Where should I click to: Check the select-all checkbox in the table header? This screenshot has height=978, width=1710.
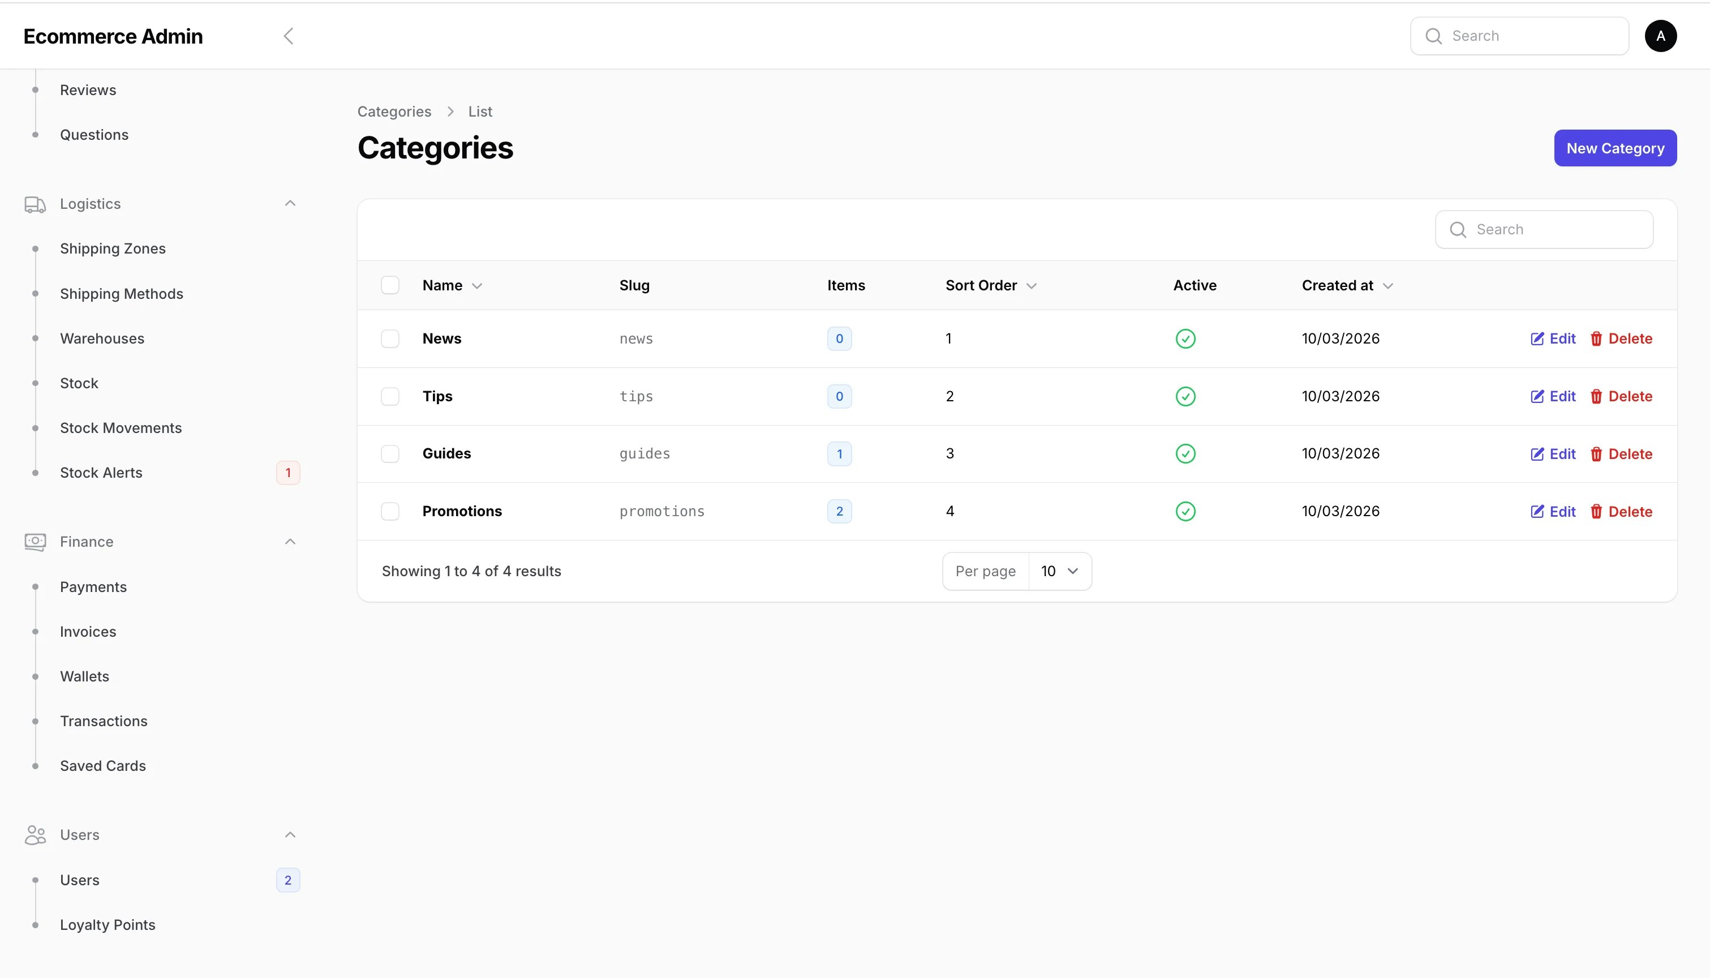tap(390, 285)
